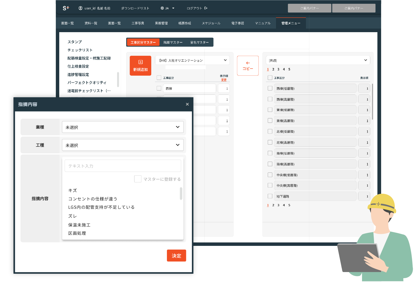Switch to the 階層マスター tab
Viewport: 415px width, 282px height.
[173, 42]
